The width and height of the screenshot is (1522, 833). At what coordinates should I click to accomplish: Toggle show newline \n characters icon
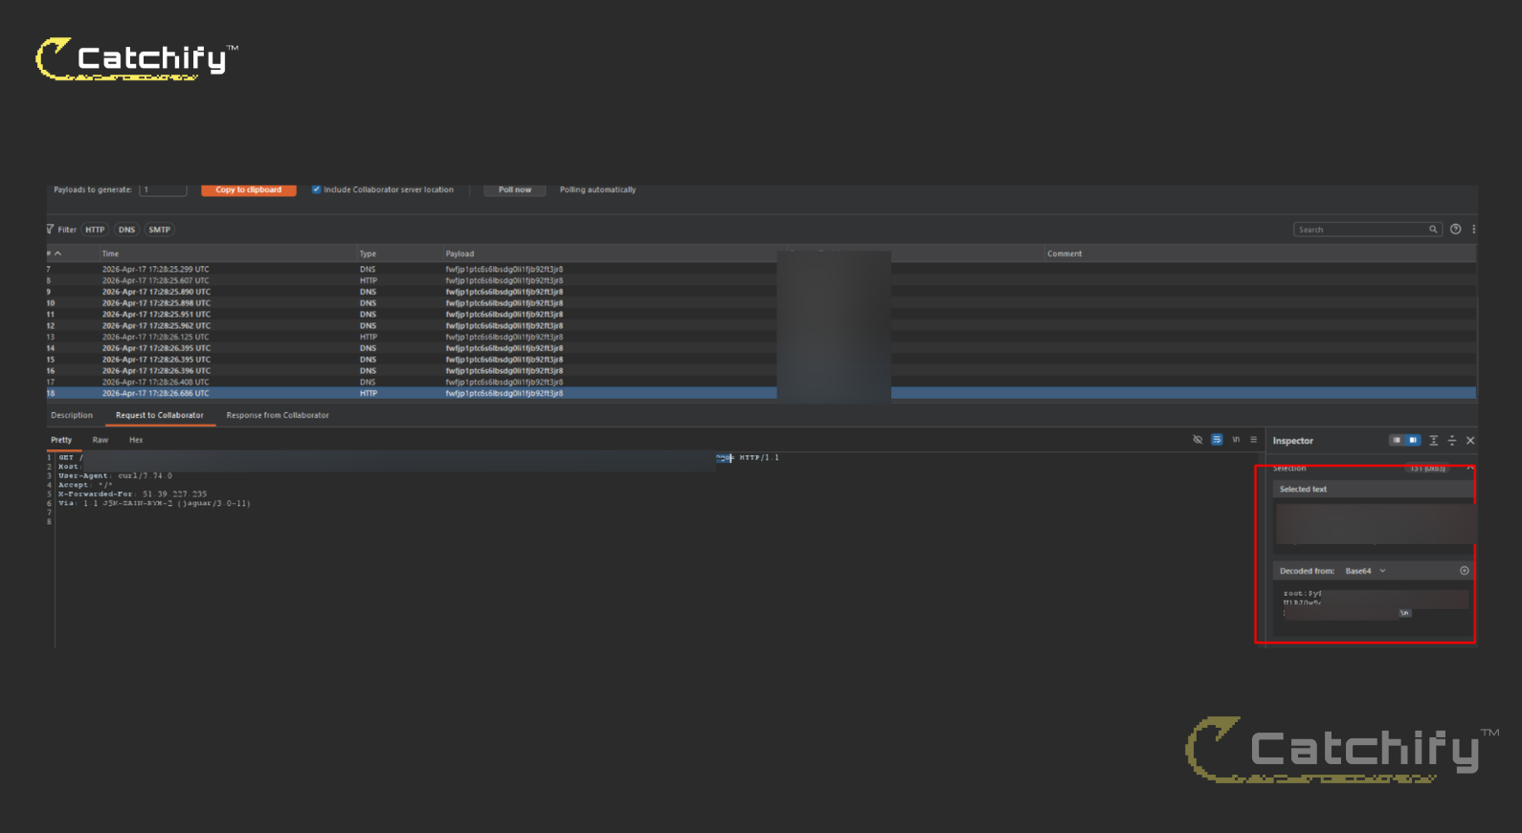1236,440
